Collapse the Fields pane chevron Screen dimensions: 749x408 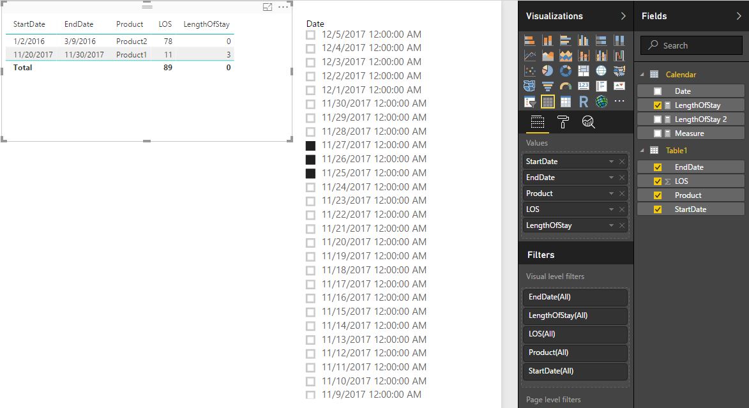point(739,16)
